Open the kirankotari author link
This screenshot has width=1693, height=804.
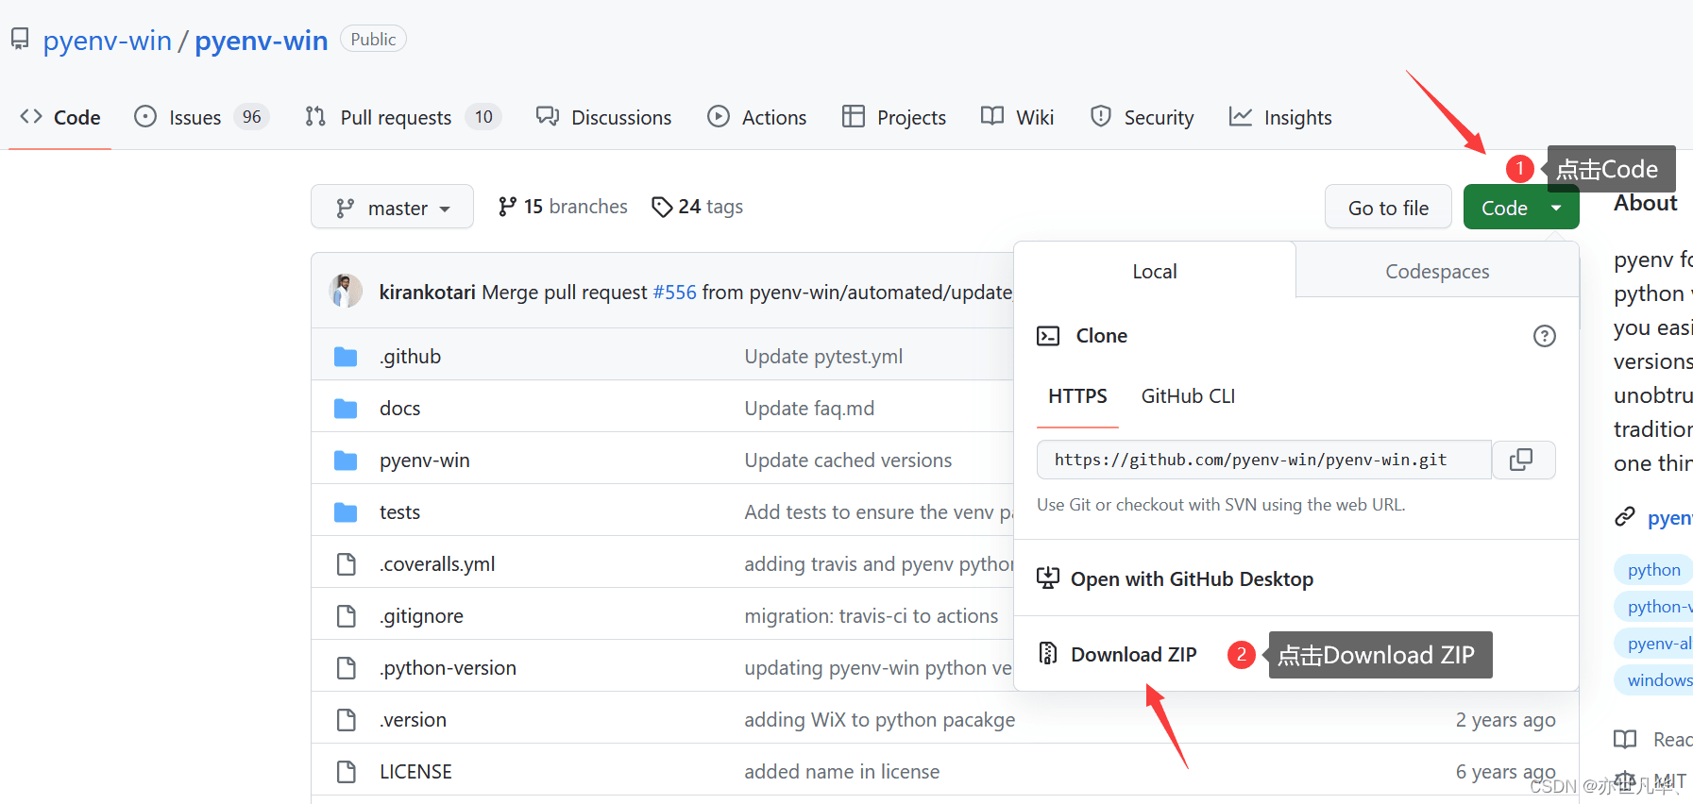tap(427, 293)
